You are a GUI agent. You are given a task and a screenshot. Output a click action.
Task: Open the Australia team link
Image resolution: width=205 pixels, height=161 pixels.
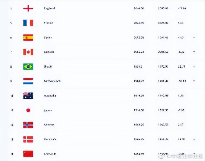(50, 96)
